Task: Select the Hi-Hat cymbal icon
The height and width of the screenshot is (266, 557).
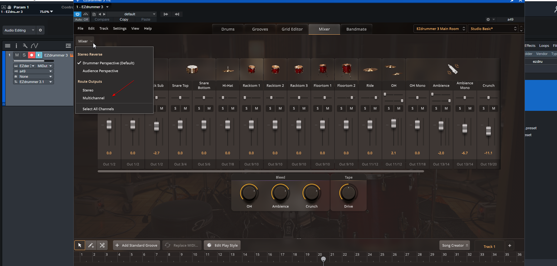Action: [x=228, y=69]
